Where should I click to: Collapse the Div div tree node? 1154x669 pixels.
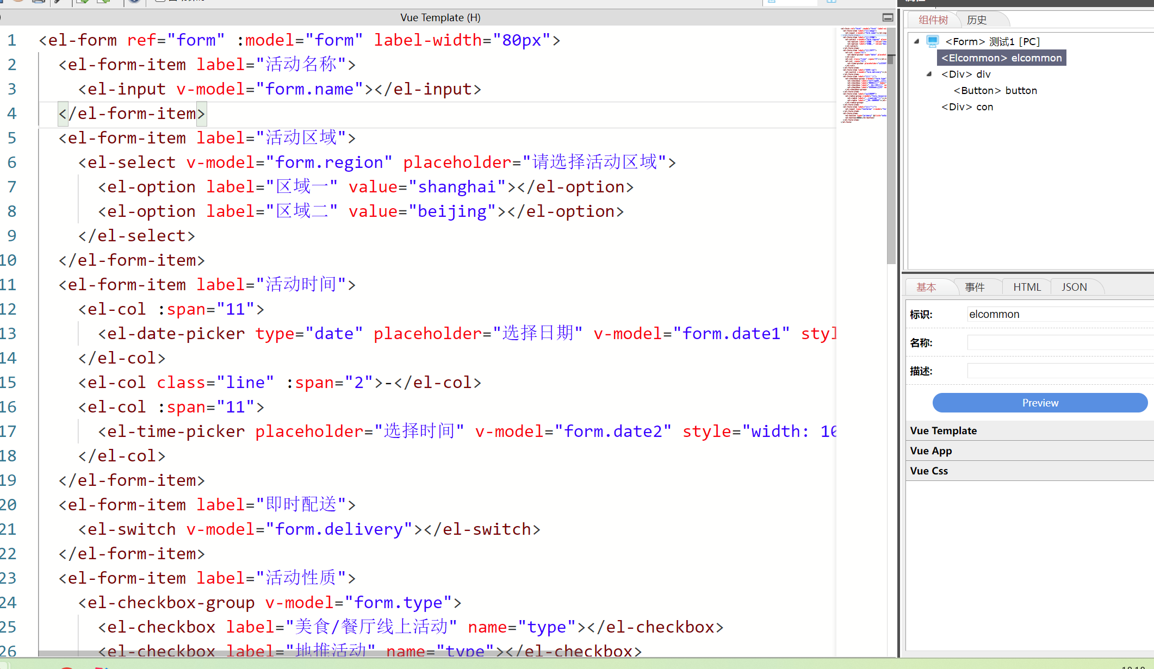click(929, 74)
